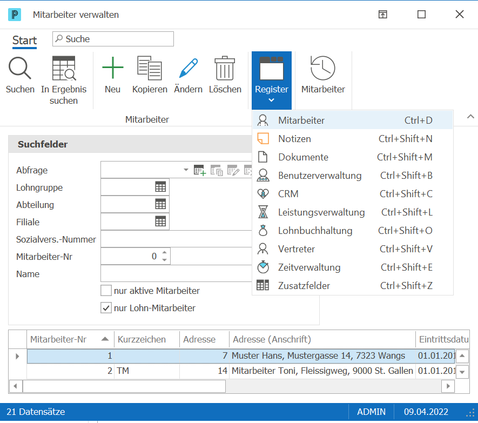Click the Name input field
Image resolution: width=478 pixels, height=423 pixels.
click(176, 273)
